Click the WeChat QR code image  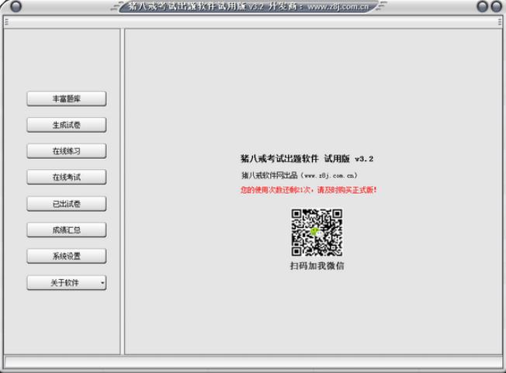pyautogui.click(x=317, y=233)
